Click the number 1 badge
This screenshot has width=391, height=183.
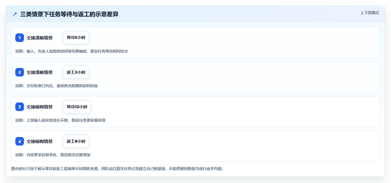(x=20, y=38)
